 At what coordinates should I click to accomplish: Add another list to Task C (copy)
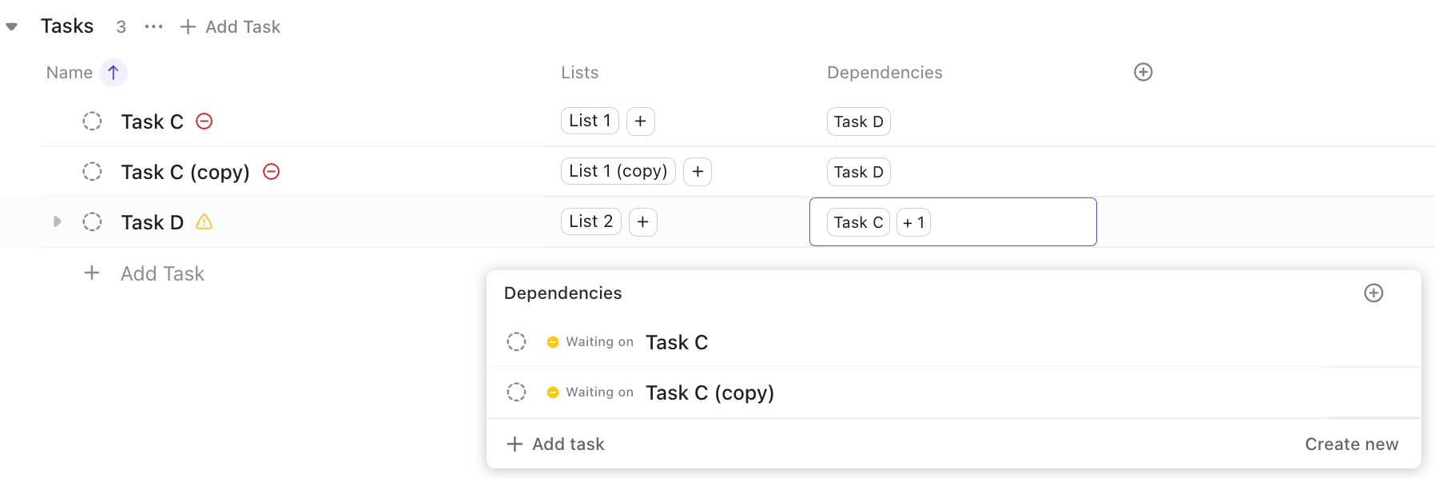coord(698,172)
